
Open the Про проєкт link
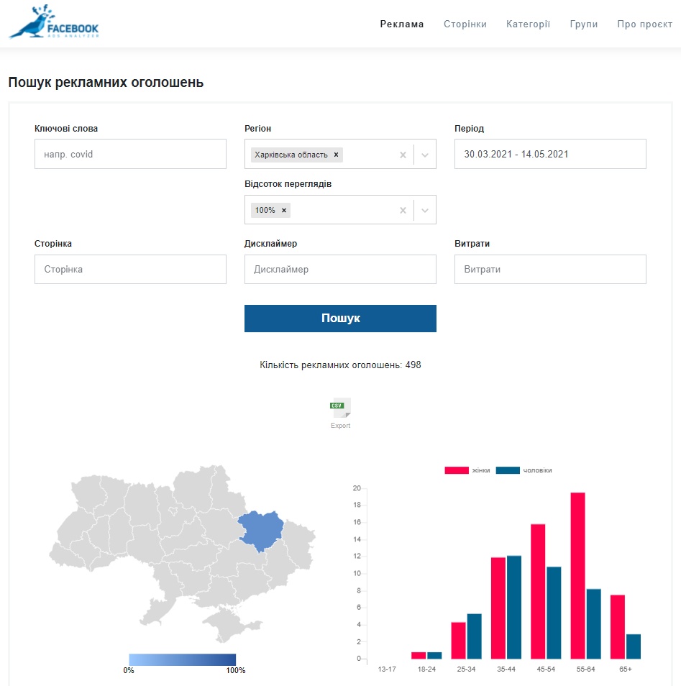tap(644, 24)
